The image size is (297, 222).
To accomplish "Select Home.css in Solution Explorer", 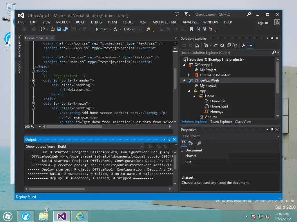I will coord(218,101).
